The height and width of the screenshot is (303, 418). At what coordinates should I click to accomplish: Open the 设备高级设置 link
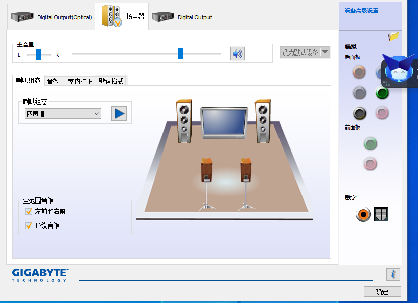[361, 11]
